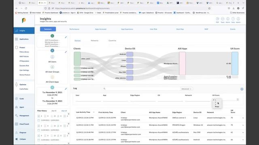Screen dimensions: 259x145
Task: Click the other_users green node in Clients
Action: [x=77, y=59]
